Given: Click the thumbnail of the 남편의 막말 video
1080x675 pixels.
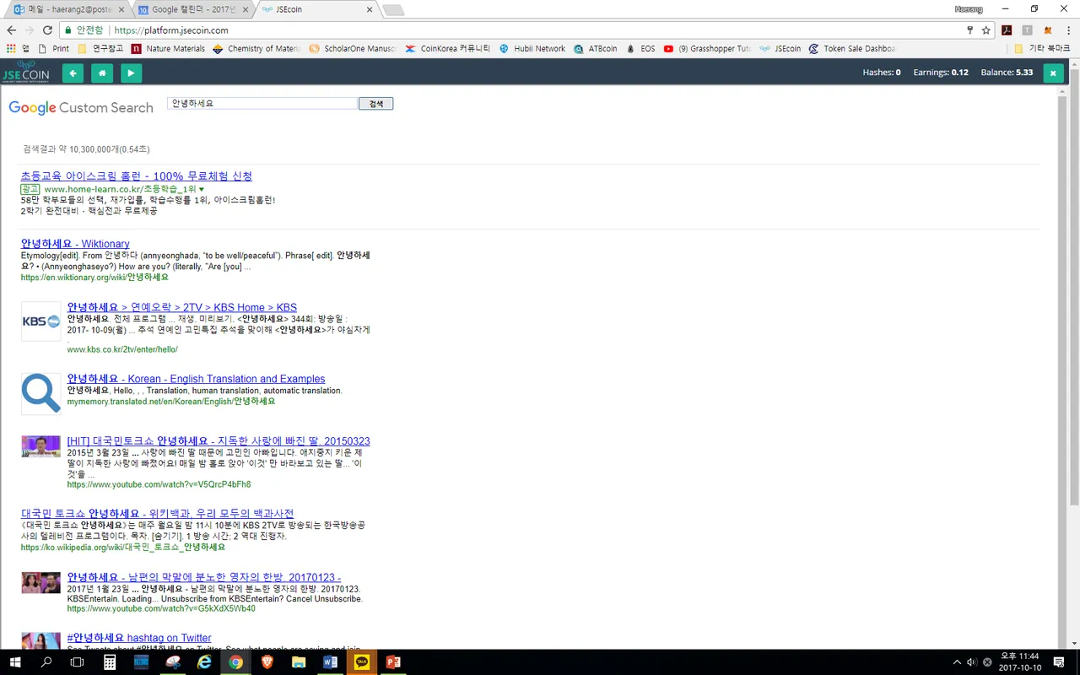Looking at the screenshot, I should tap(40, 582).
